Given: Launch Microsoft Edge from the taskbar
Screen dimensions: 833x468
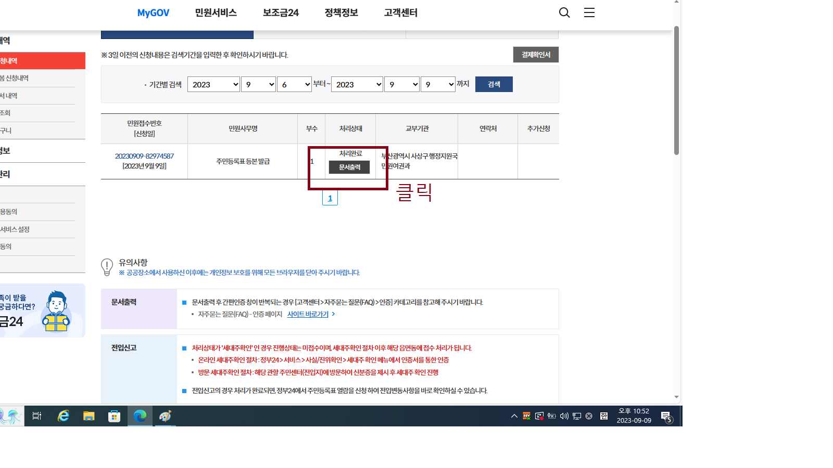Looking at the screenshot, I should (140, 416).
